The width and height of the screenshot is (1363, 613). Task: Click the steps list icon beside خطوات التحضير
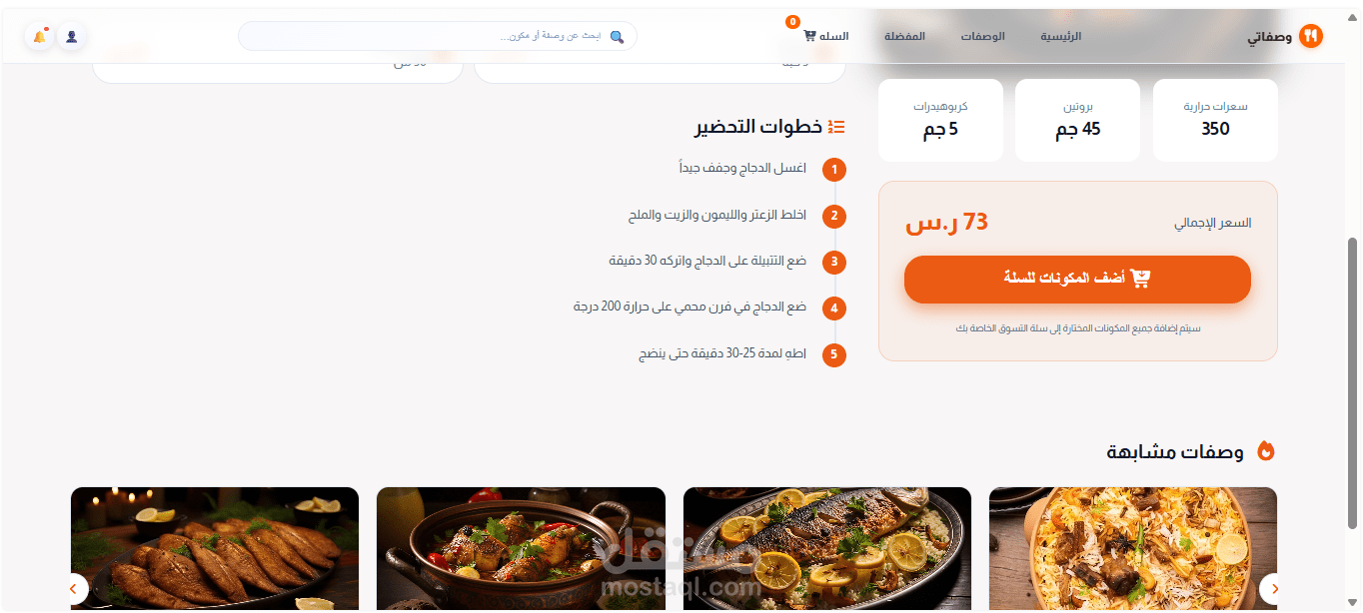836,127
